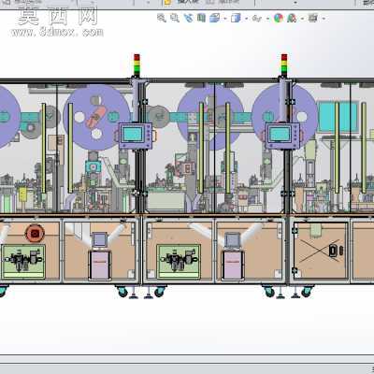The height and width of the screenshot is (374, 374).
Task: Expand the View Settings dropdown arrow
Action: coord(324,19)
